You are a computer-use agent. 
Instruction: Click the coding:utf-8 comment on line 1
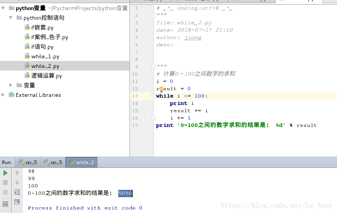click(x=194, y=8)
